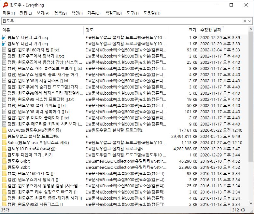The image size is (254, 214).
Task: Sort by the 이름 column header
Action: tap(42, 30)
